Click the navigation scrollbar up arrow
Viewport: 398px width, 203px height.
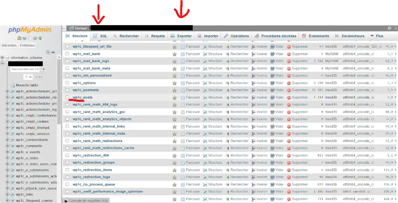coord(59,57)
